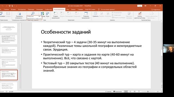The image size is (174, 97).
Task: Click the slide title 'Особенности заданий'
Action: click(66, 32)
